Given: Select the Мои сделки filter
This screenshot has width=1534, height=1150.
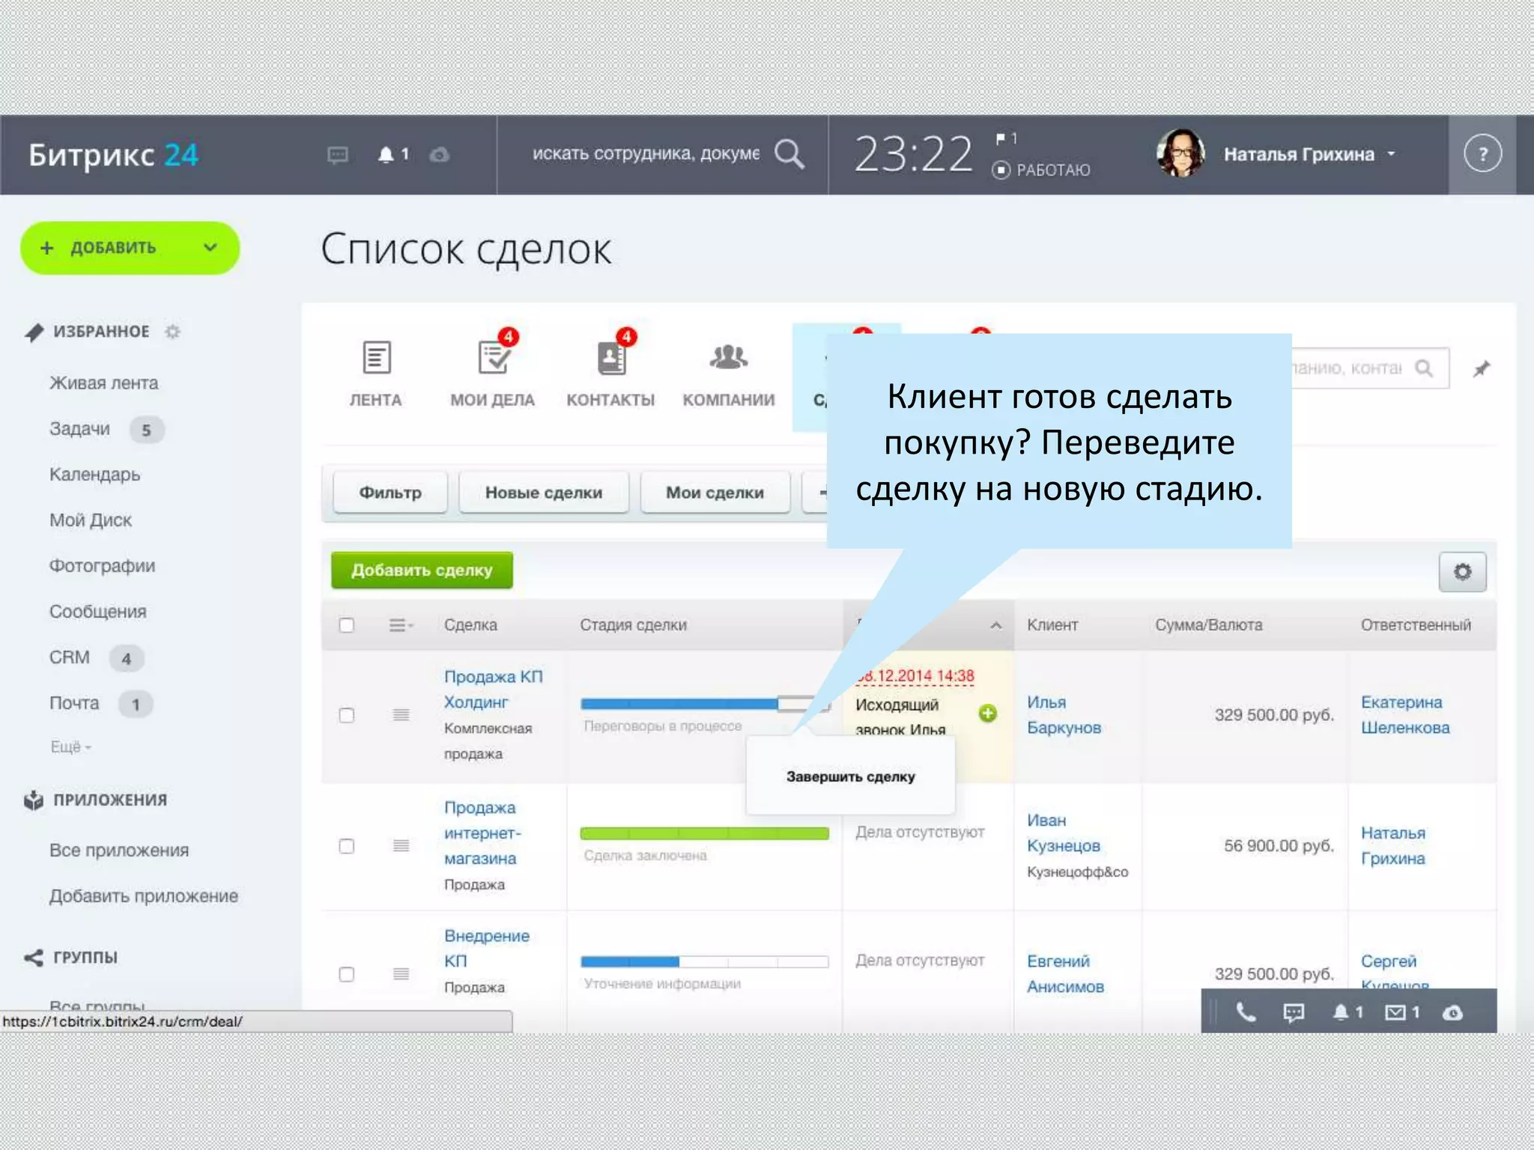Looking at the screenshot, I should click(715, 493).
